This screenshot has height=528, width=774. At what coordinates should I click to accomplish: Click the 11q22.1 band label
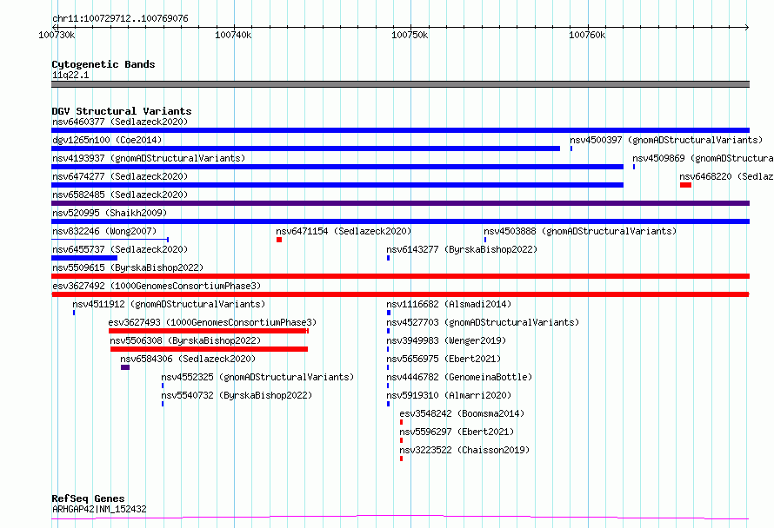coord(70,75)
